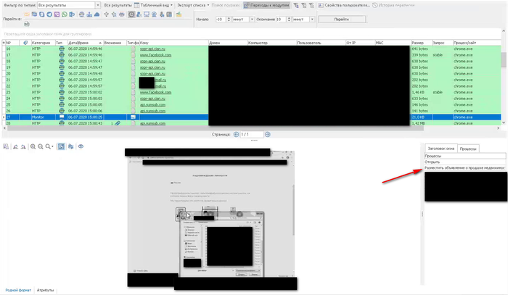Open the Начало units dropdown
Image resolution: width=508 pixels, height=295 pixels.
pos(252,20)
